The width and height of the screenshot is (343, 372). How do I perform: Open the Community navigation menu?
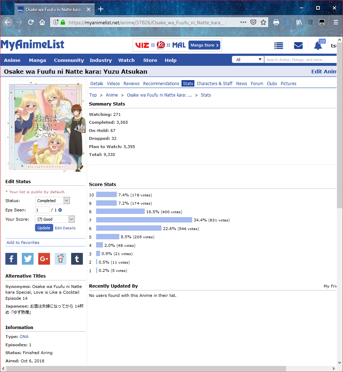coord(69,60)
